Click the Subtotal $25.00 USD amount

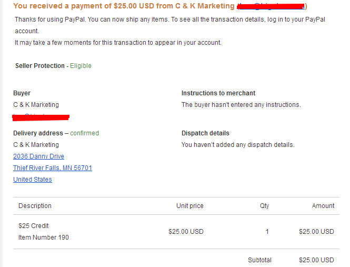pyautogui.click(x=316, y=260)
